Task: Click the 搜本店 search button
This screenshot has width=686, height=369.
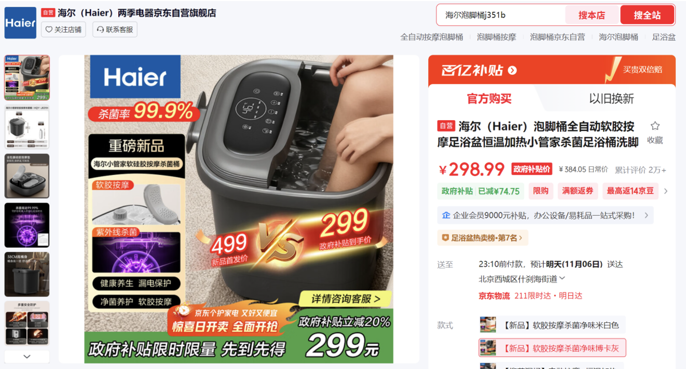Action: pyautogui.click(x=592, y=15)
